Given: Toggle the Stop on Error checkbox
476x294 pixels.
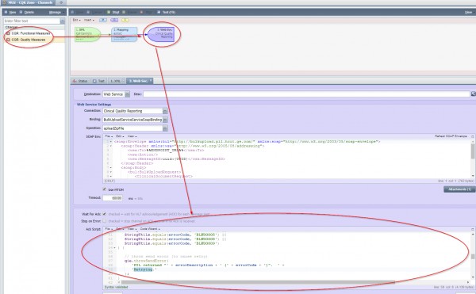Looking at the screenshot, I should tap(105, 221).
